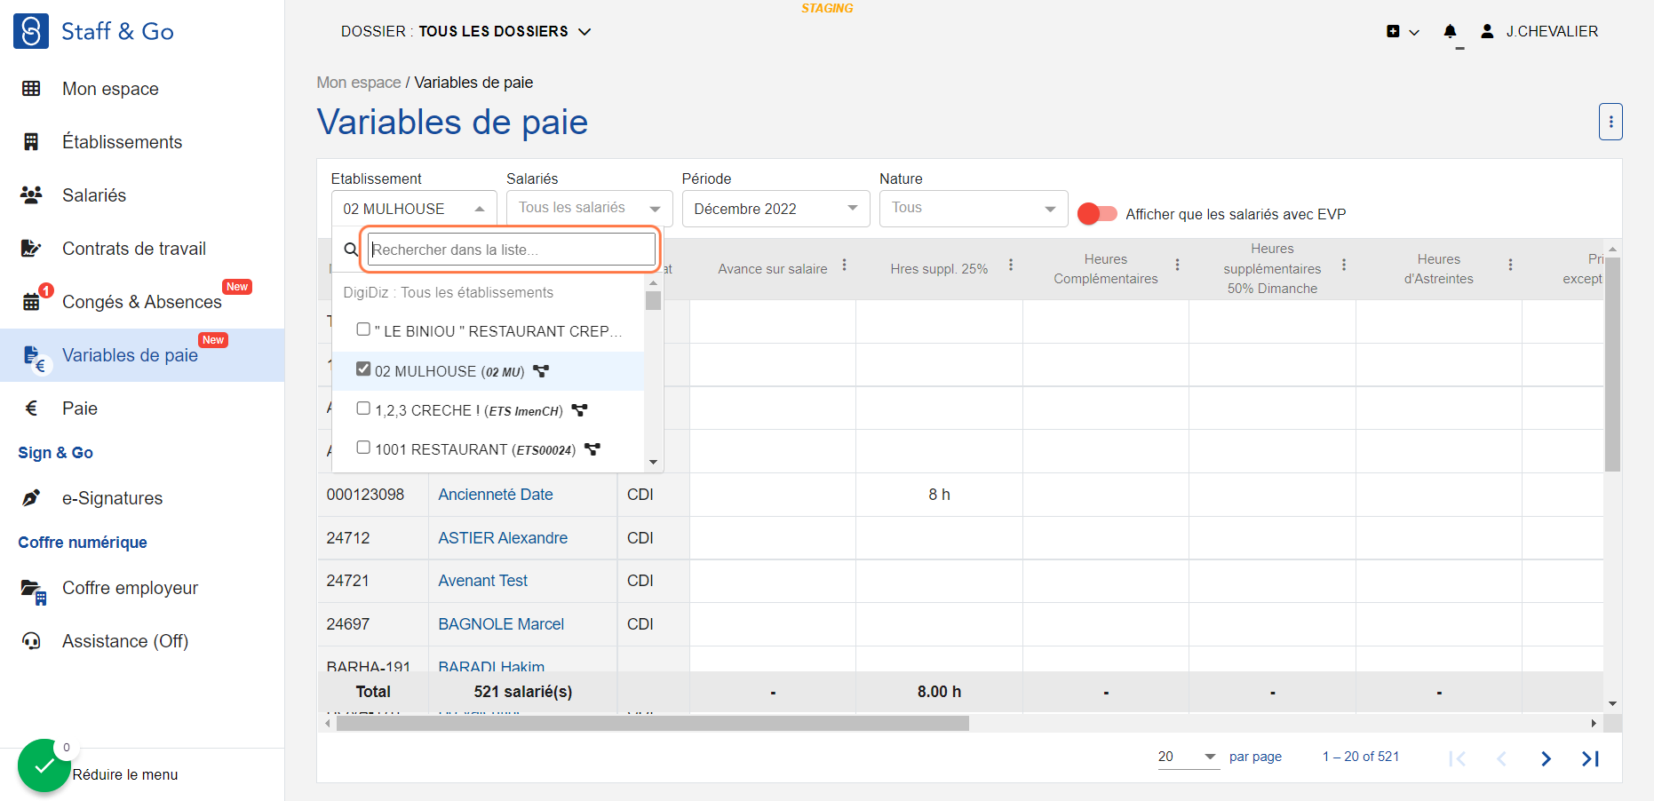Open Période Décembre 2022 dropdown
1654x801 pixels.
tap(775, 209)
